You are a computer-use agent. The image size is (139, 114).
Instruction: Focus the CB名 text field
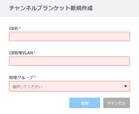[x=69, y=36]
